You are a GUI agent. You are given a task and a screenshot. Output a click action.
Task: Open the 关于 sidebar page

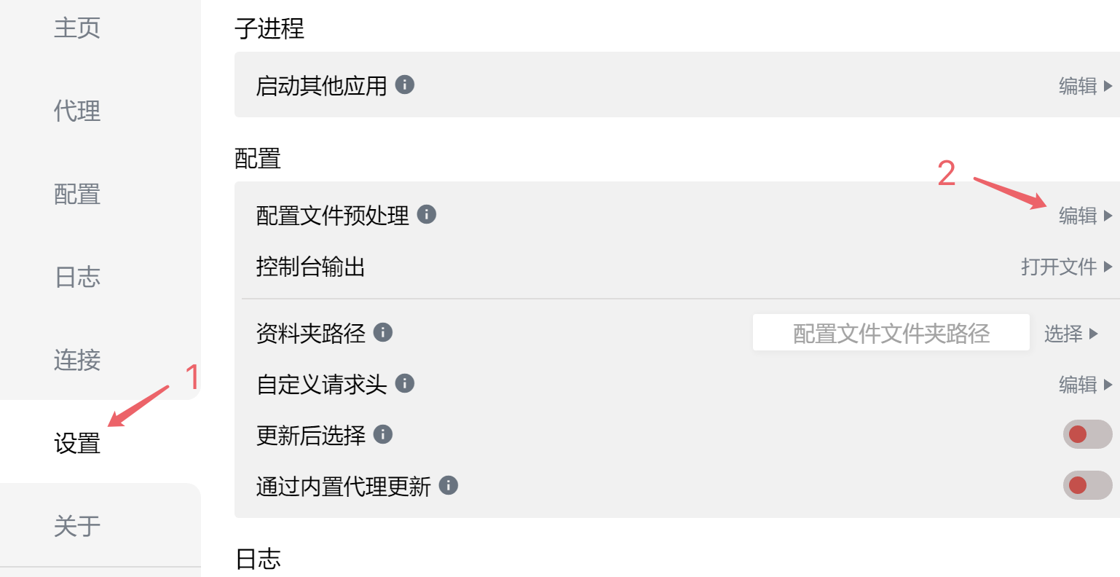tap(77, 525)
